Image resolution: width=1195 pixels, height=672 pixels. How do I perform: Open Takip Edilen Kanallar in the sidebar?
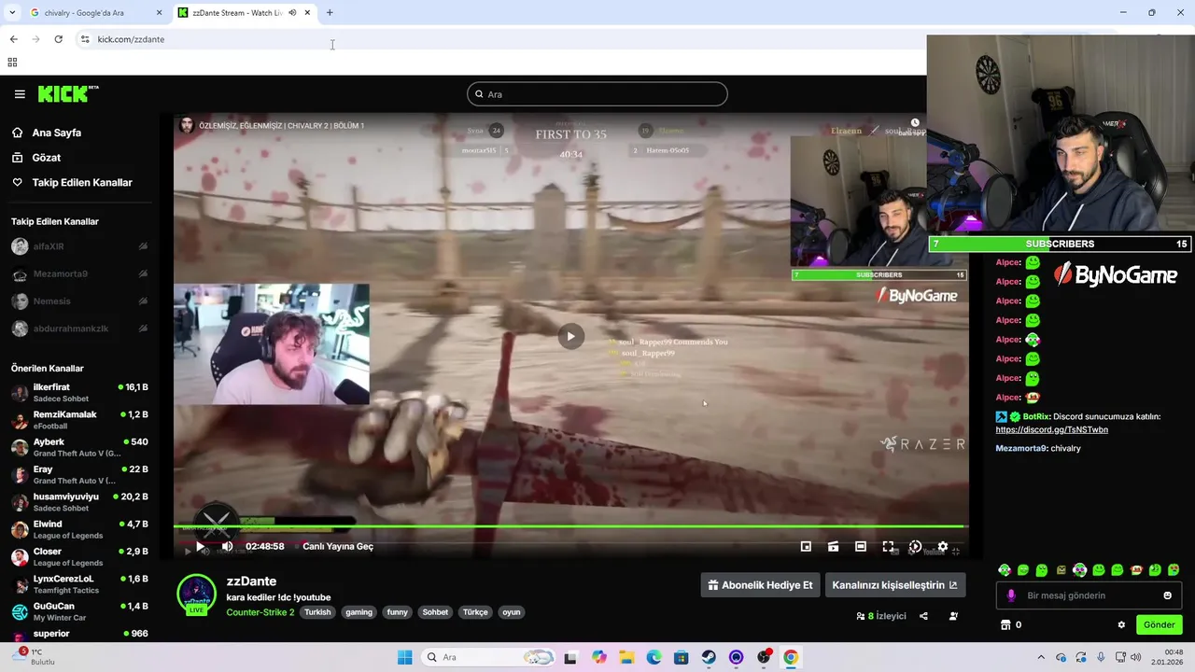82,183
